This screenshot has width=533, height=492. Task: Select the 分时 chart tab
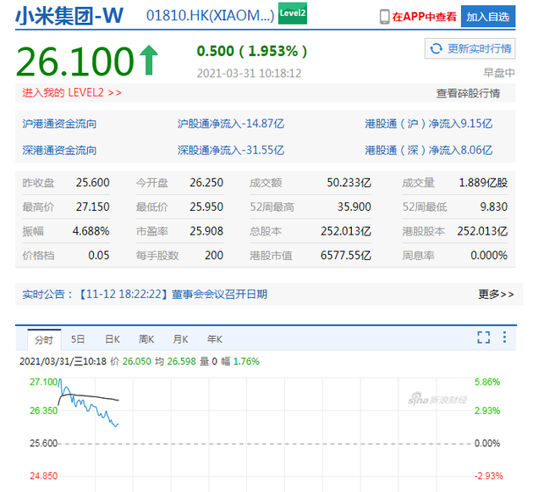tap(44, 340)
